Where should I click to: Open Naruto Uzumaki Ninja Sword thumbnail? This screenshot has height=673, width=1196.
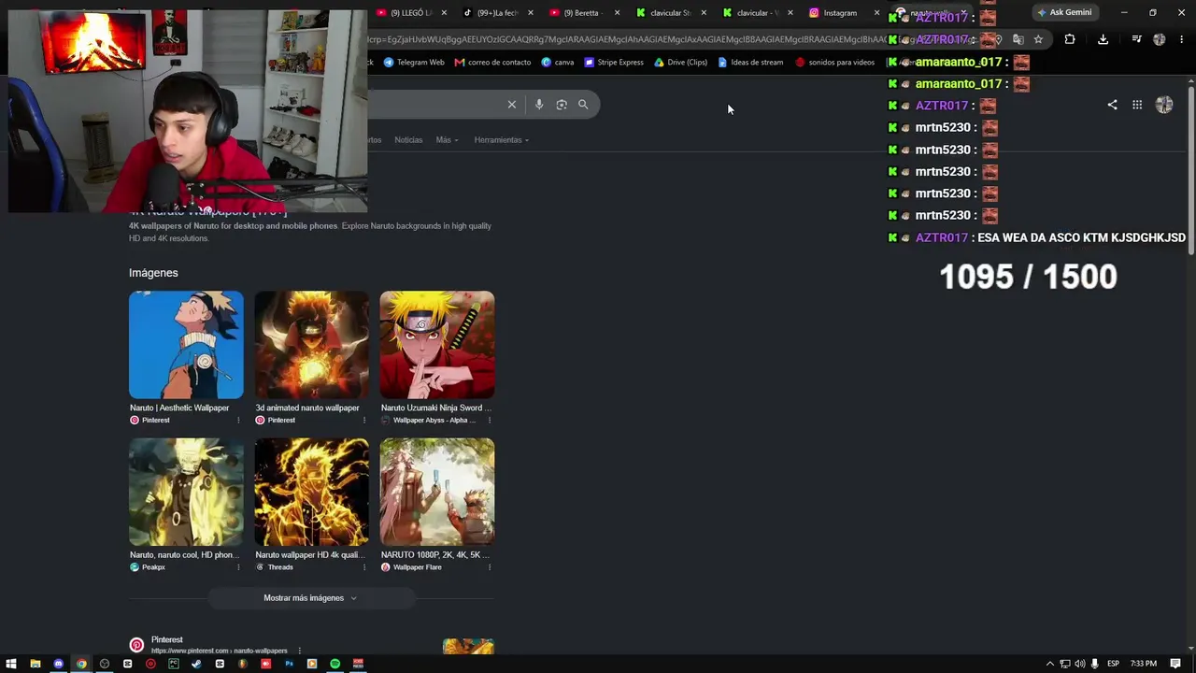pyautogui.click(x=437, y=345)
